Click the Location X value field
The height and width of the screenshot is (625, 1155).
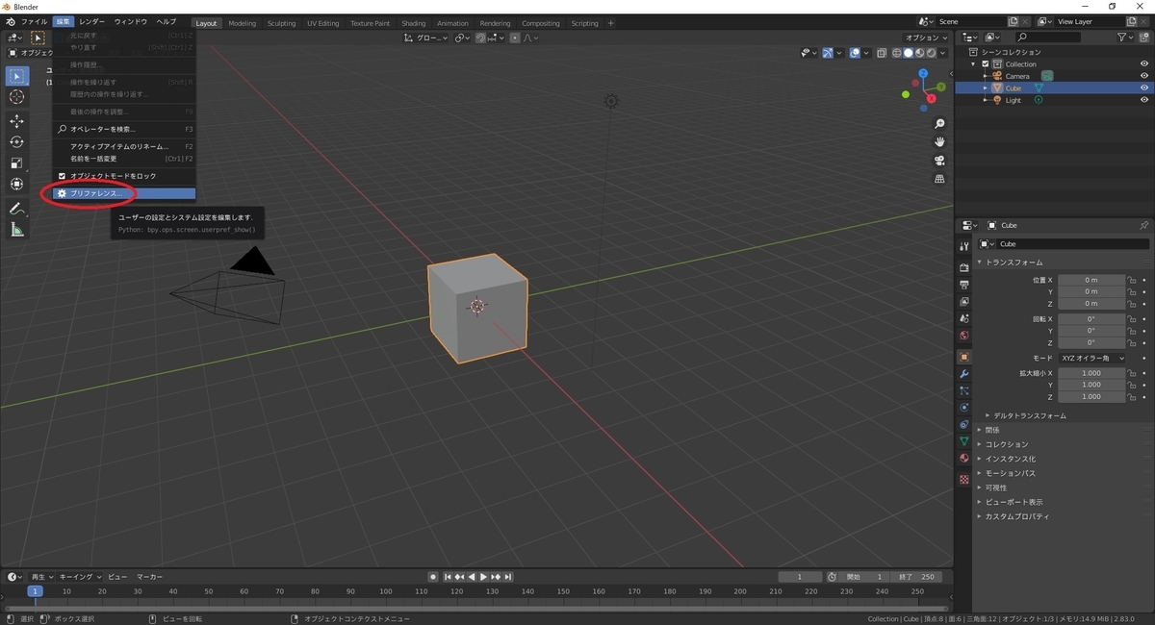tap(1091, 280)
